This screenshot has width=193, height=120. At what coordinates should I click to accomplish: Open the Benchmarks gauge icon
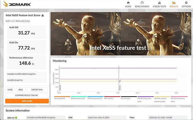click(142, 3)
